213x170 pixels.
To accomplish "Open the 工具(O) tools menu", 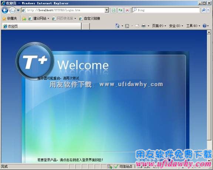I will pos(193,25).
